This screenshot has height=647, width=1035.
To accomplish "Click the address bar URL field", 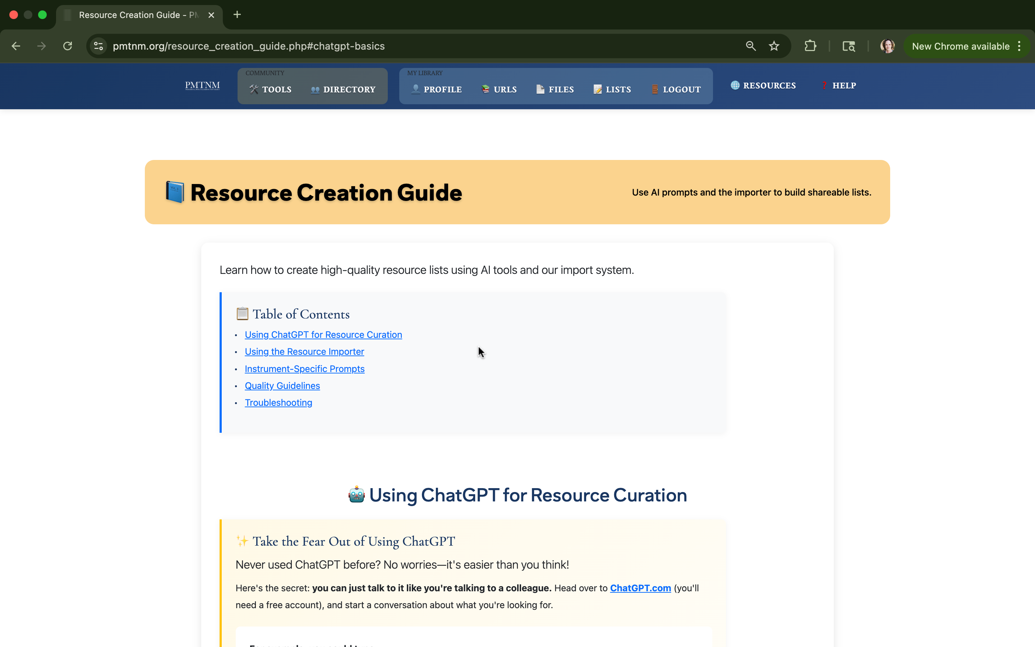I will (385, 46).
